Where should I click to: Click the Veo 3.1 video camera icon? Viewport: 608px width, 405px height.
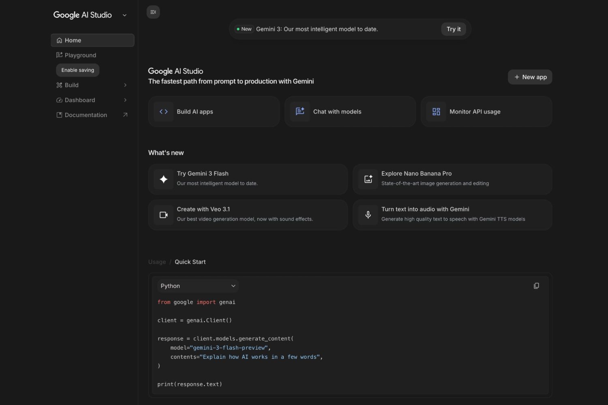163,215
